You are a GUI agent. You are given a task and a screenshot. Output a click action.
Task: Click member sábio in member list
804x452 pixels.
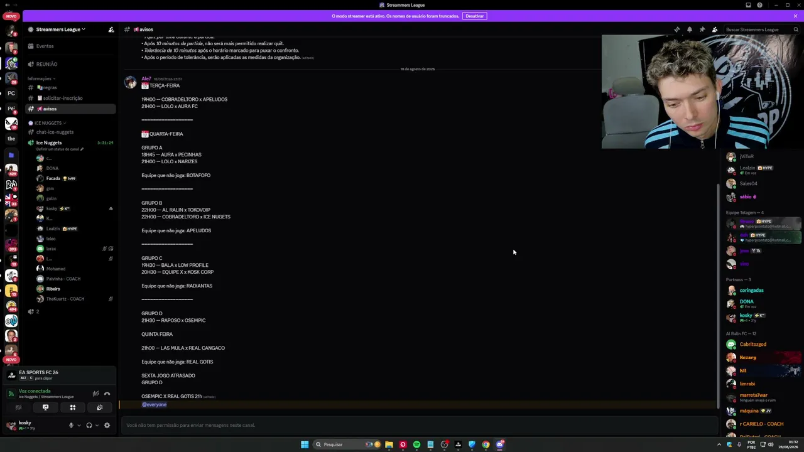click(747, 196)
